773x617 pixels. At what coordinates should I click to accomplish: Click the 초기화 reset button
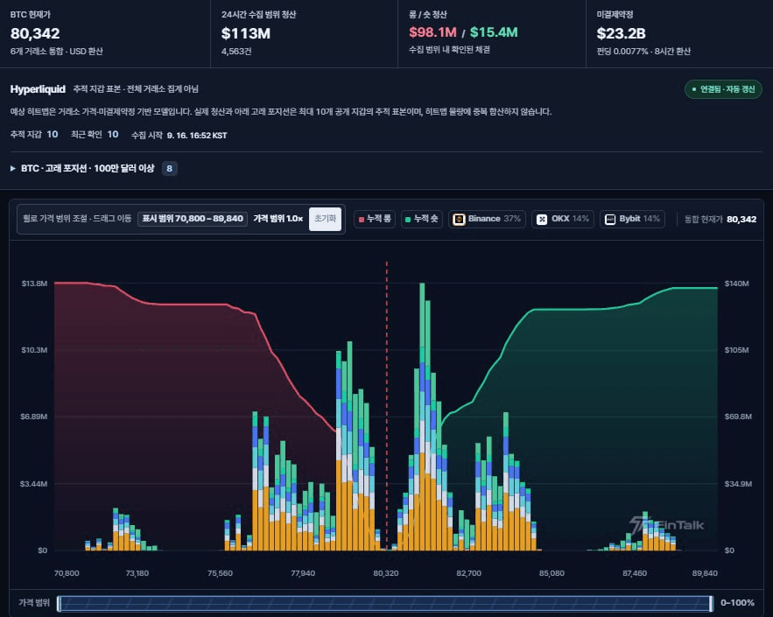(x=325, y=219)
